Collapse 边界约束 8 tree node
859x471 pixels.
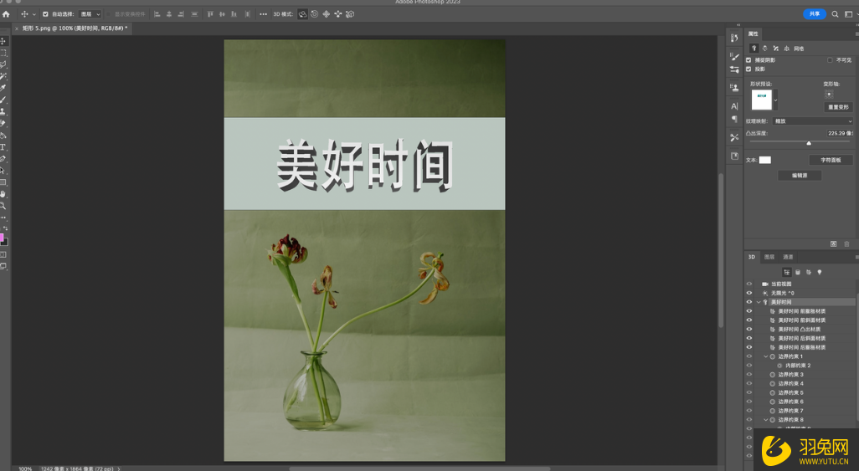pyautogui.click(x=766, y=420)
